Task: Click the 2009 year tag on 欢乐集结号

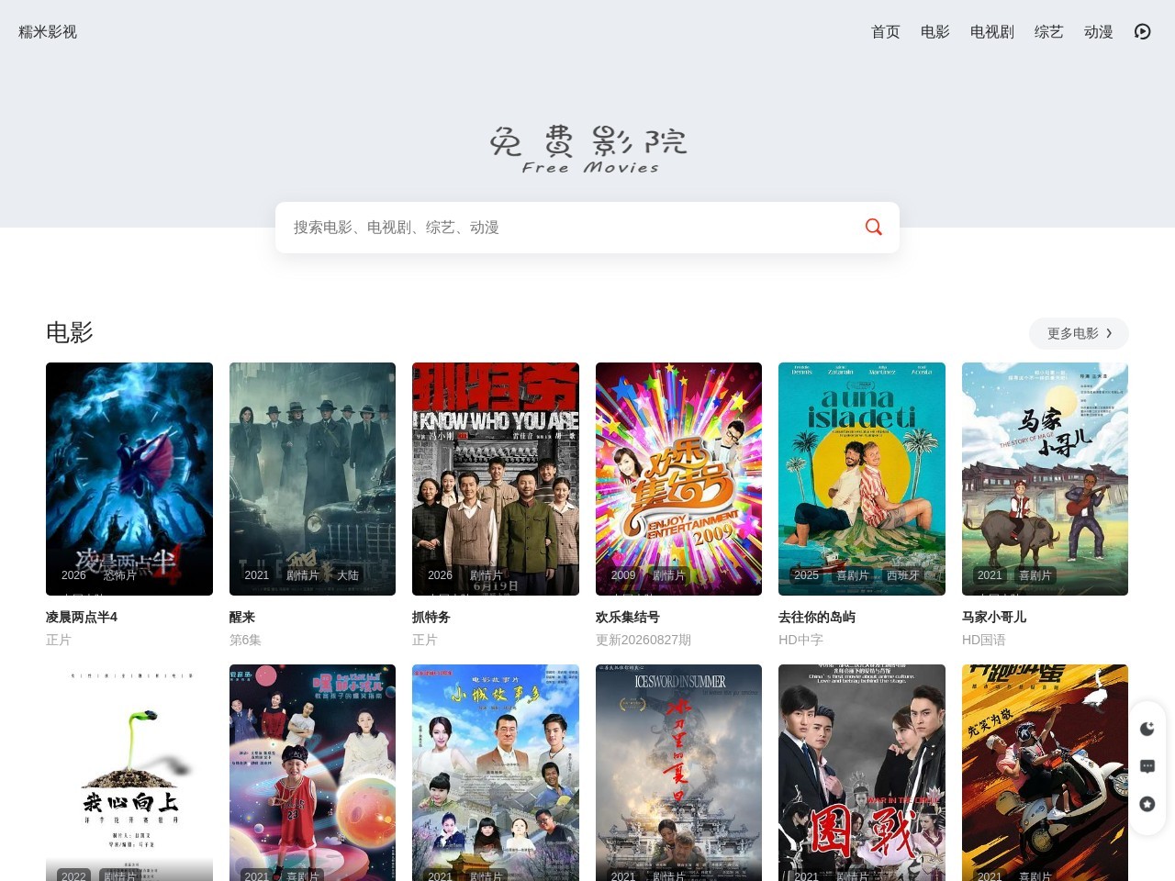Action: tap(623, 575)
